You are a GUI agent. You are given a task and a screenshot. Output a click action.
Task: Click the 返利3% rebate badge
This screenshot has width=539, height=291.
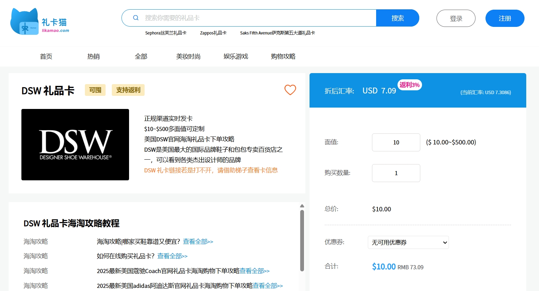coord(410,85)
